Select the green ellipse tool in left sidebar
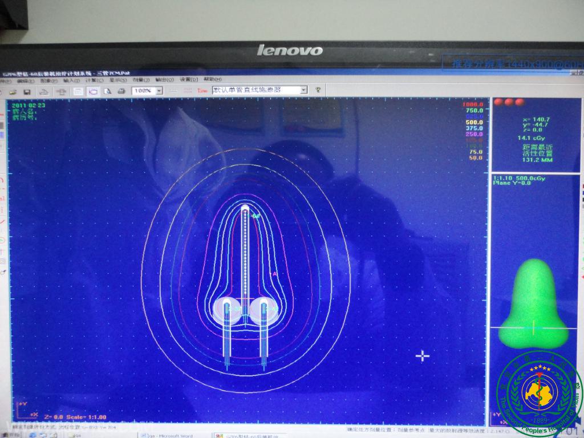 3,240
